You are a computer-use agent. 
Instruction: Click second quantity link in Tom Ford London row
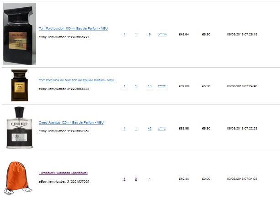[x=136, y=35]
